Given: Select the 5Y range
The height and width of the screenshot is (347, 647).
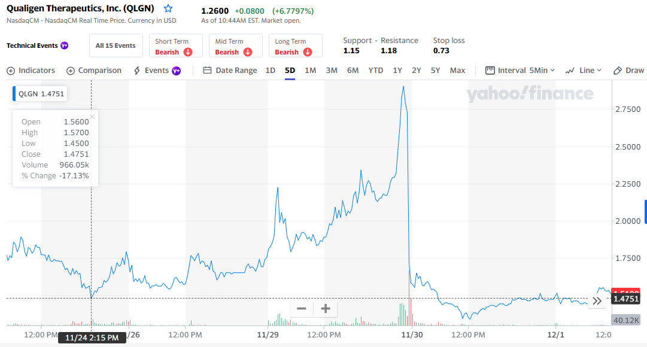Looking at the screenshot, I should [435, 71].
